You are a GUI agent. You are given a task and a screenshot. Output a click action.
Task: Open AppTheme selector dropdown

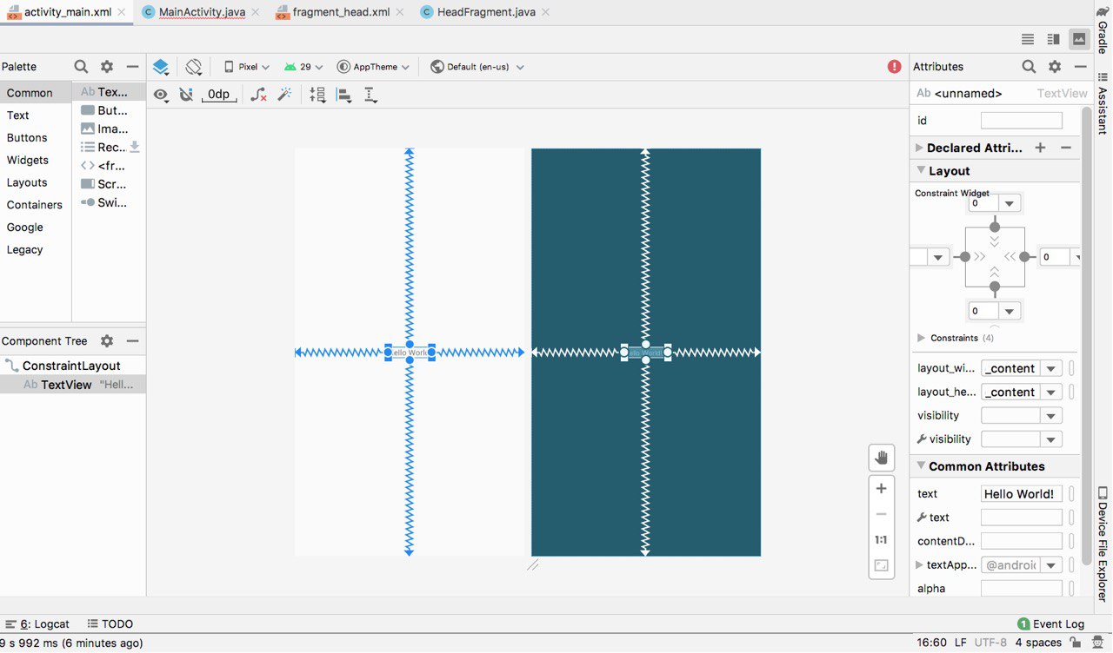(x=373, y=67)
